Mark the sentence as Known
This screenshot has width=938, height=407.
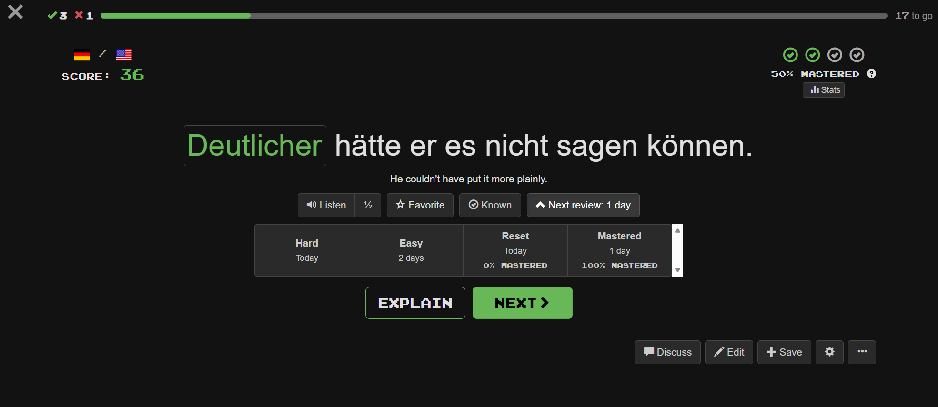[490, 205]
